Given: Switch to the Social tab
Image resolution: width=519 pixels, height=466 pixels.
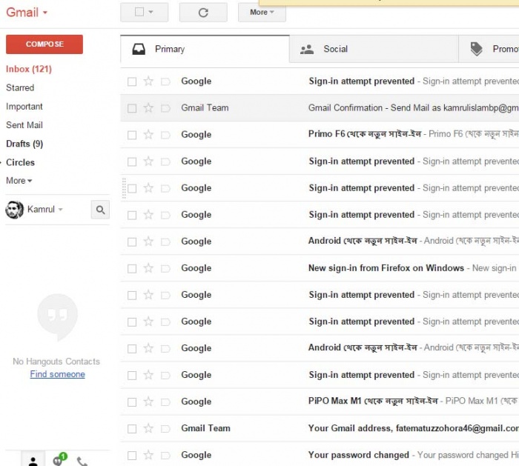Looking at the screenshot, I should tap(335, 49).
